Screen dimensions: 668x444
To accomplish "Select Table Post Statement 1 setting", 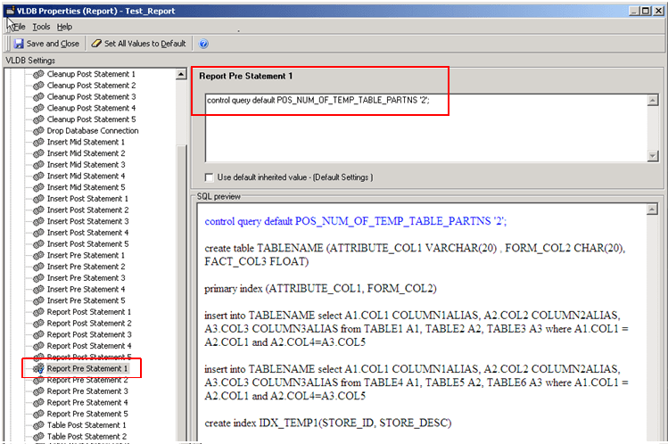I will coord(87,425).
